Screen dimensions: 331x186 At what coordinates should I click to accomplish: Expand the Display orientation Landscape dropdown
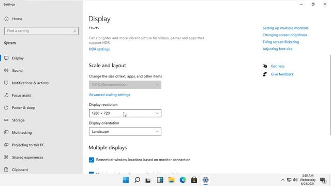(x=125, y=132)
